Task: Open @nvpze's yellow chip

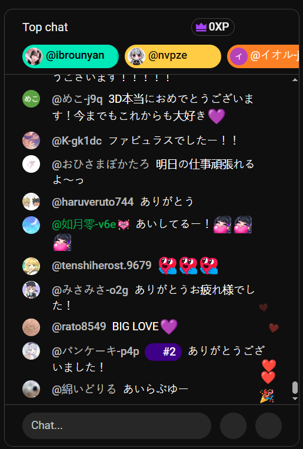Action: pyautogui.click(x=173, y=56)
